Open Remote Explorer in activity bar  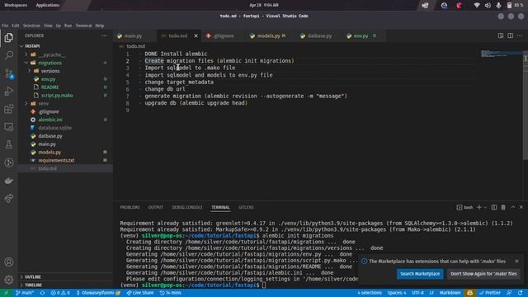[x=9, y=127]
